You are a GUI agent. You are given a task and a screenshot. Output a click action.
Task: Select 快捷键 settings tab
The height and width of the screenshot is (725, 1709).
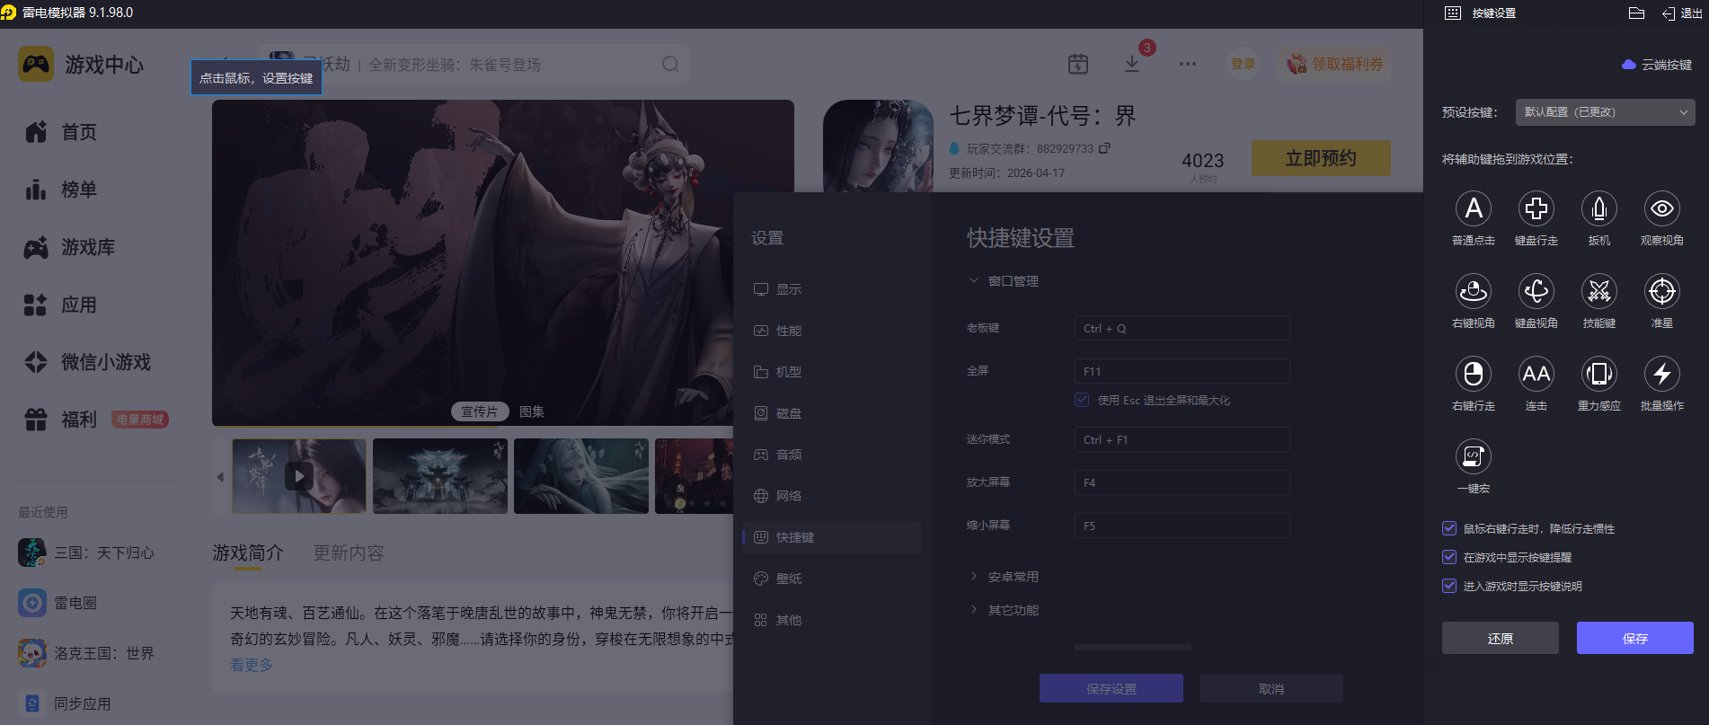pos(832,537)
